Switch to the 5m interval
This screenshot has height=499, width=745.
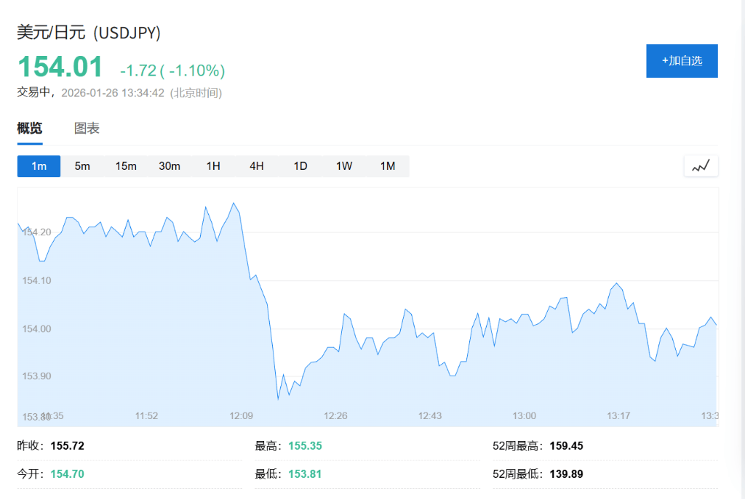tap(82, 166)
